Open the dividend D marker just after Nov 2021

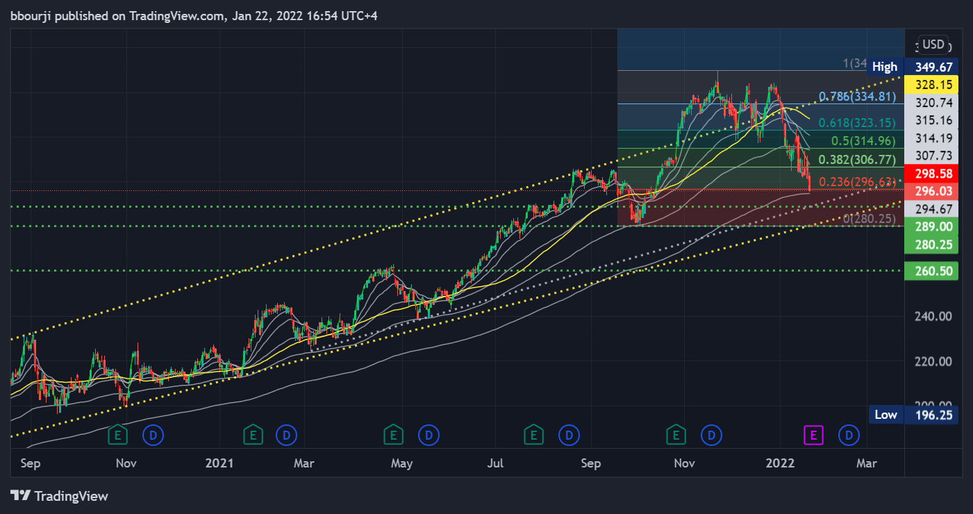pos(710,436)
